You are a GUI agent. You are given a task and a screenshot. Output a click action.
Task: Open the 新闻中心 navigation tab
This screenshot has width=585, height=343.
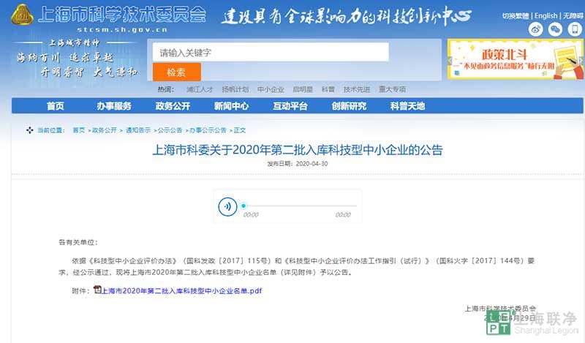231,106
